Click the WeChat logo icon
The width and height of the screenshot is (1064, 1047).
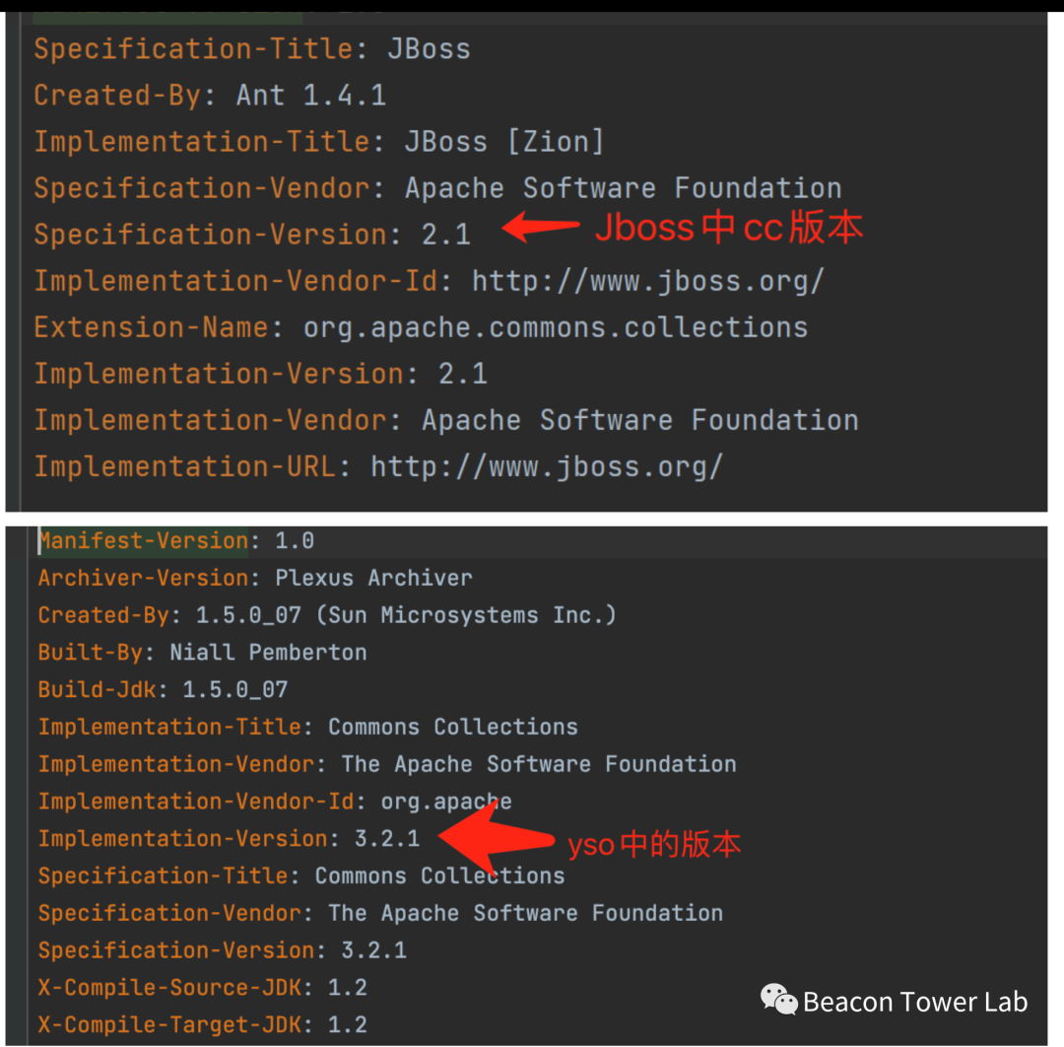tap(778, 1000)
